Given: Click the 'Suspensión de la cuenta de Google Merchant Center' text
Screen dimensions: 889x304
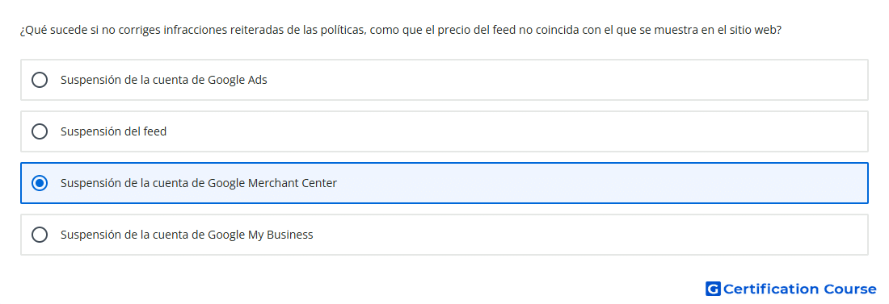Looking at the screenshot, I should point(199,183).
